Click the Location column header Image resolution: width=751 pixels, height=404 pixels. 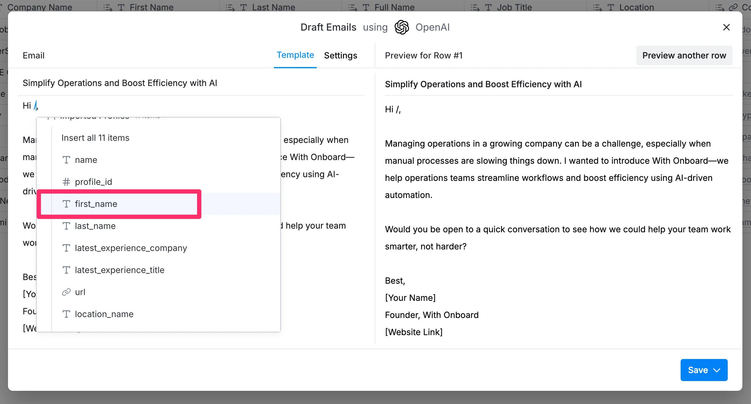pos(636,7)
